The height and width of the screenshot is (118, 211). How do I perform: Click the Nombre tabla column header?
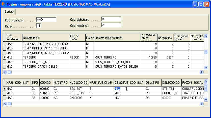point(45,38)
